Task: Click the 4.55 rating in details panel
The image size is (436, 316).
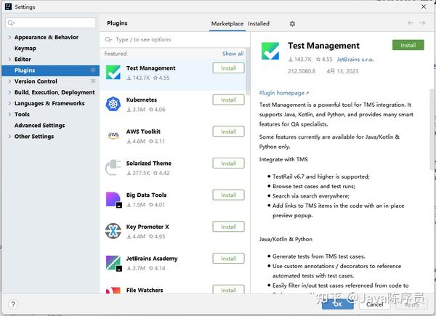Action: pyautogui.click(x=324, y=59)
